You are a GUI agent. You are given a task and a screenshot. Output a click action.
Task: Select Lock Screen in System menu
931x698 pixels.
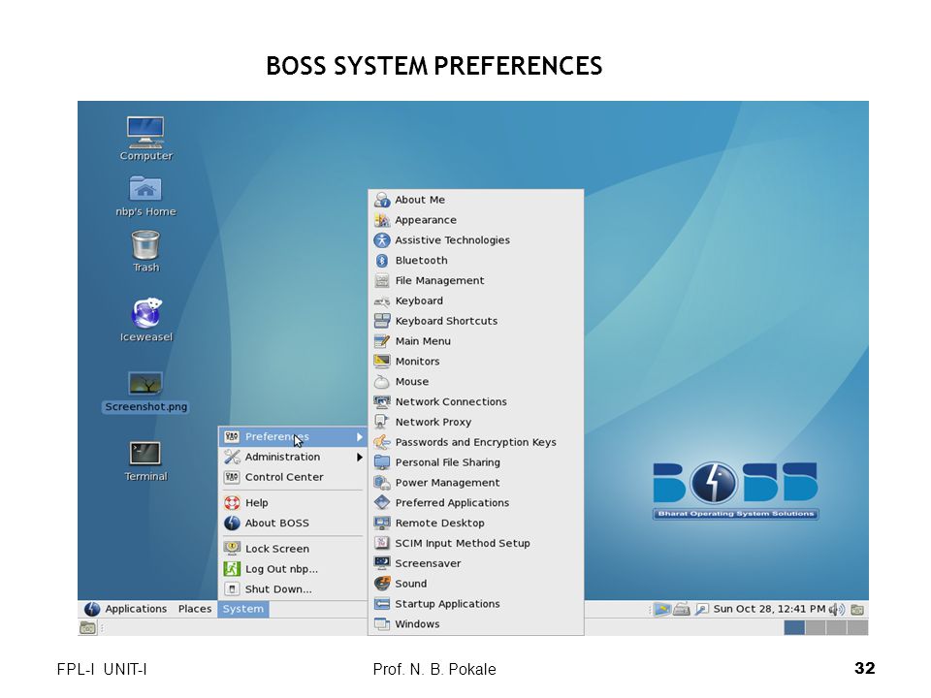[x=293, y=549]
